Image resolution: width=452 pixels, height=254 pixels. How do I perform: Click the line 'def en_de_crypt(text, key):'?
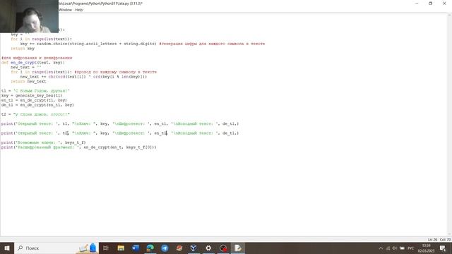coord(33,63)
